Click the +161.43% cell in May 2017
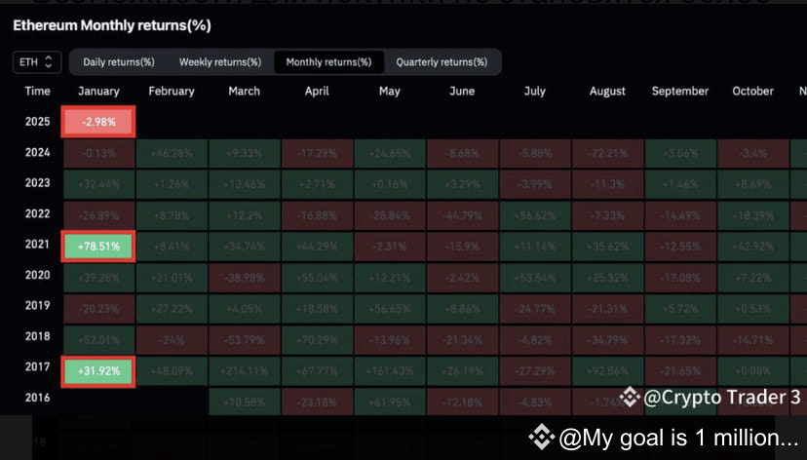Image resolution: width=807 pixels, height=460 pixels. [x=390, y=371]
